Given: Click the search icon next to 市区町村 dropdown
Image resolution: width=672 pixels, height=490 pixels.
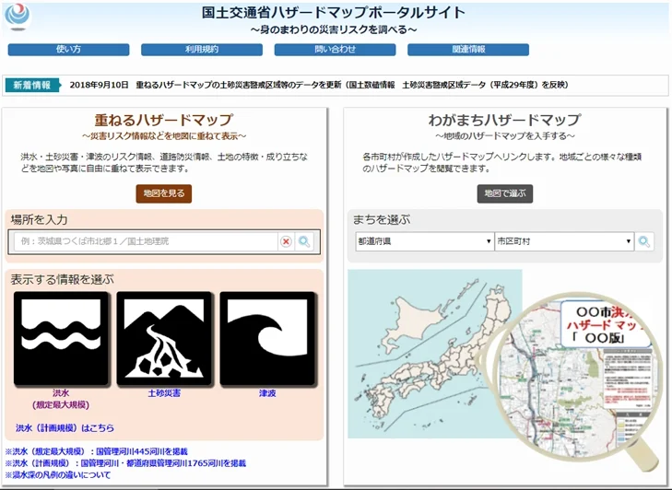Looking at the screenshot, I should 644,241.
